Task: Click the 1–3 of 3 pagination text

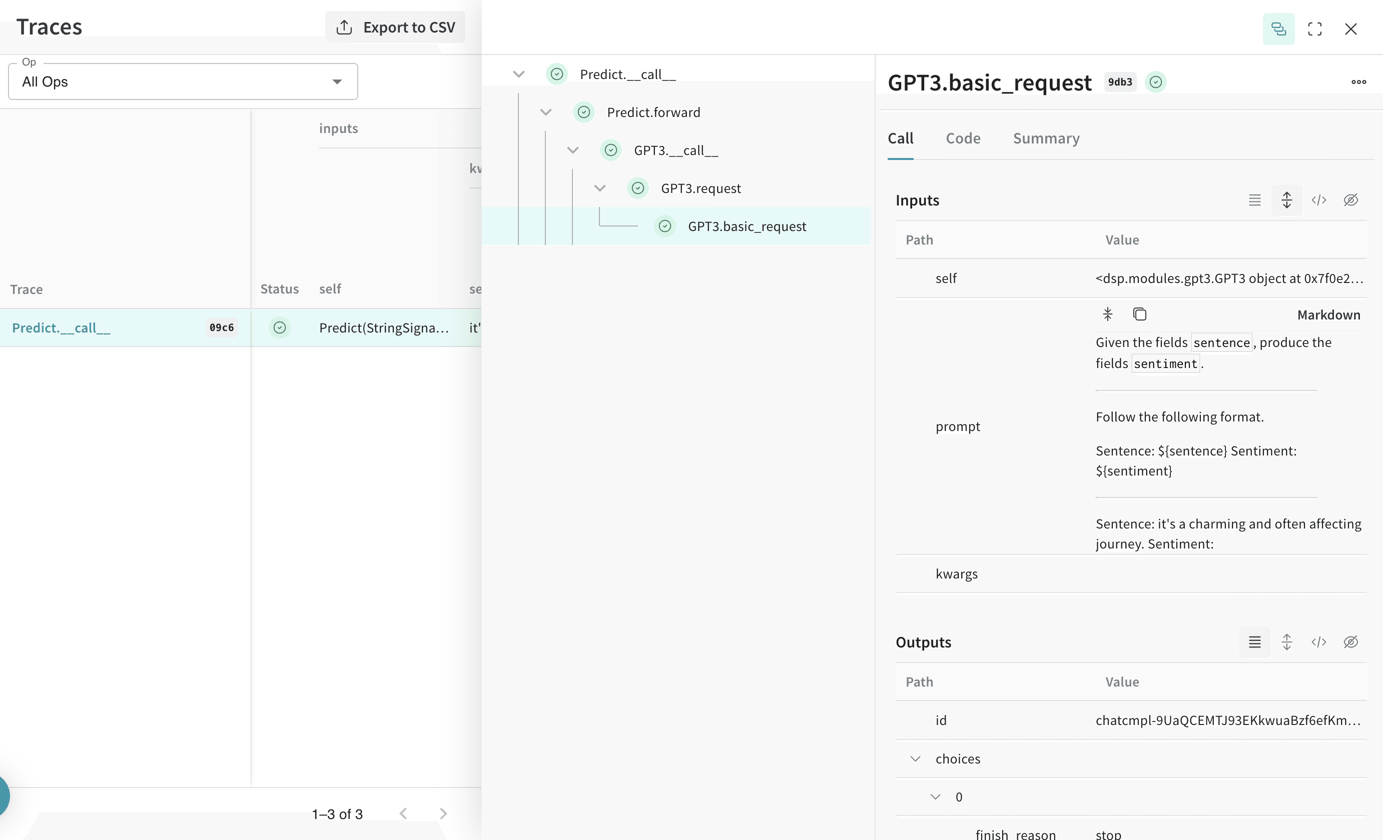Action: 337,814
